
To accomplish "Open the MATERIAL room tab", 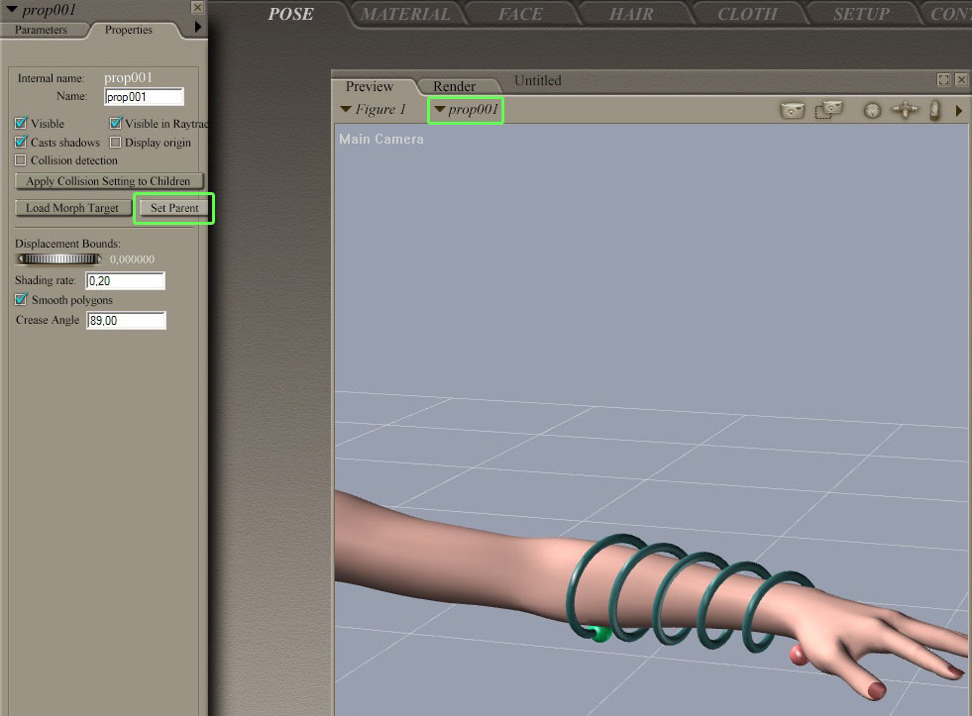I will pos(404,14).
